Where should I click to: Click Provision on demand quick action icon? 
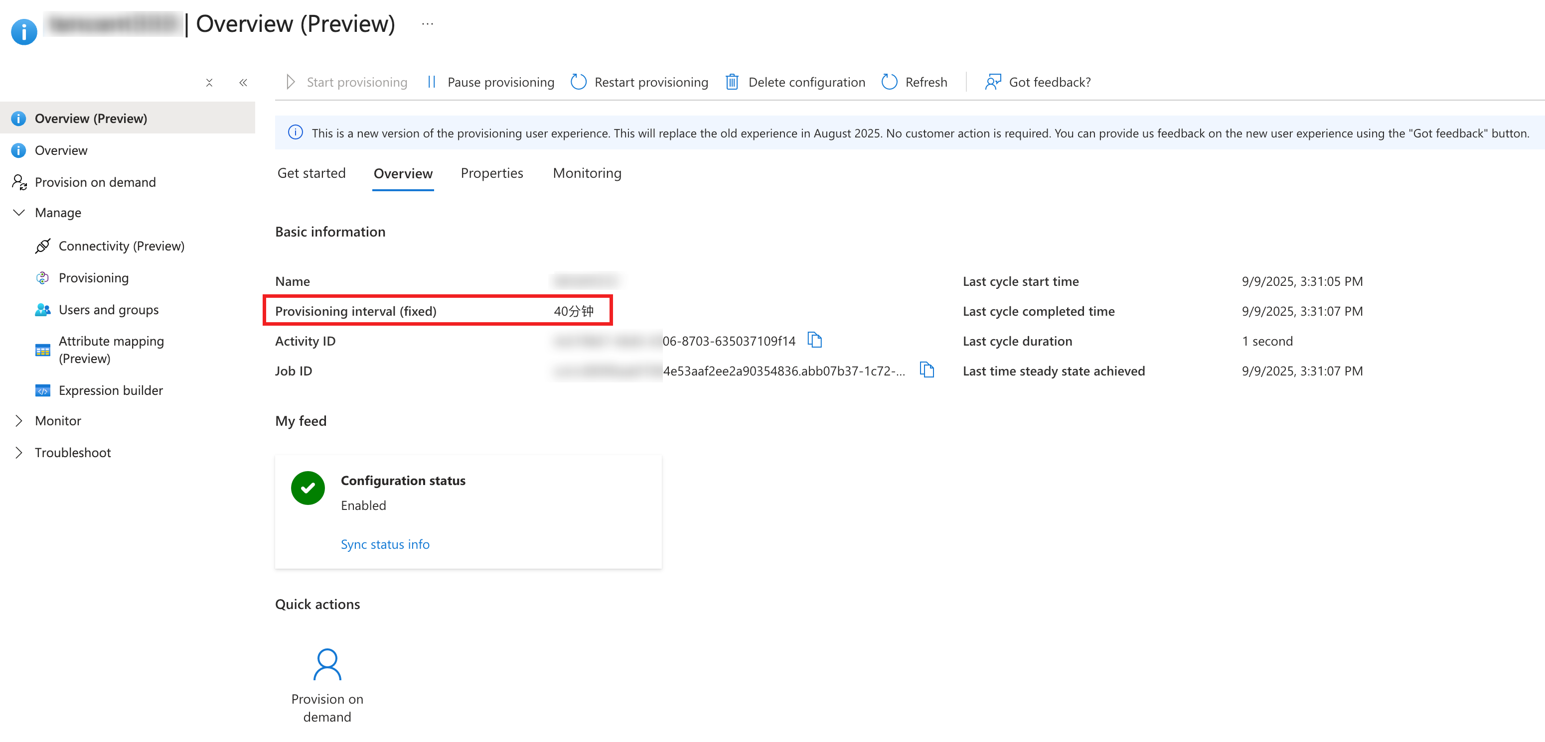pos(327,665)
